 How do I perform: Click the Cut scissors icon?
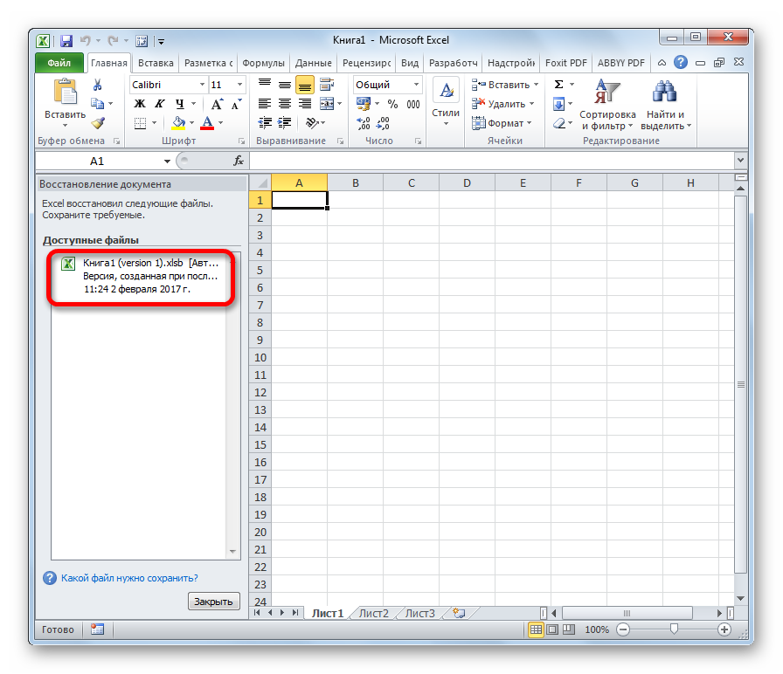pyautogui.click(x=97, y=85)
